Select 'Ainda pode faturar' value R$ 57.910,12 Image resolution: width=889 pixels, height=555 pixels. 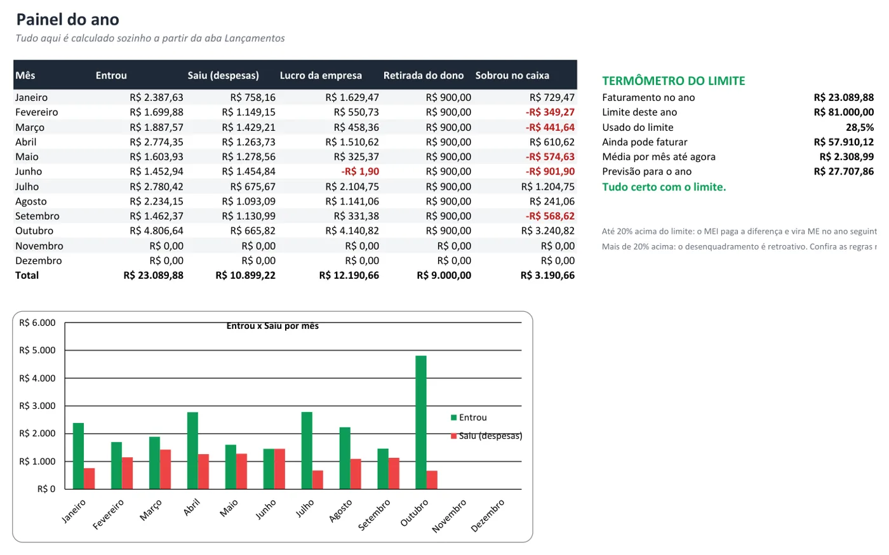(x=844, y=142)
